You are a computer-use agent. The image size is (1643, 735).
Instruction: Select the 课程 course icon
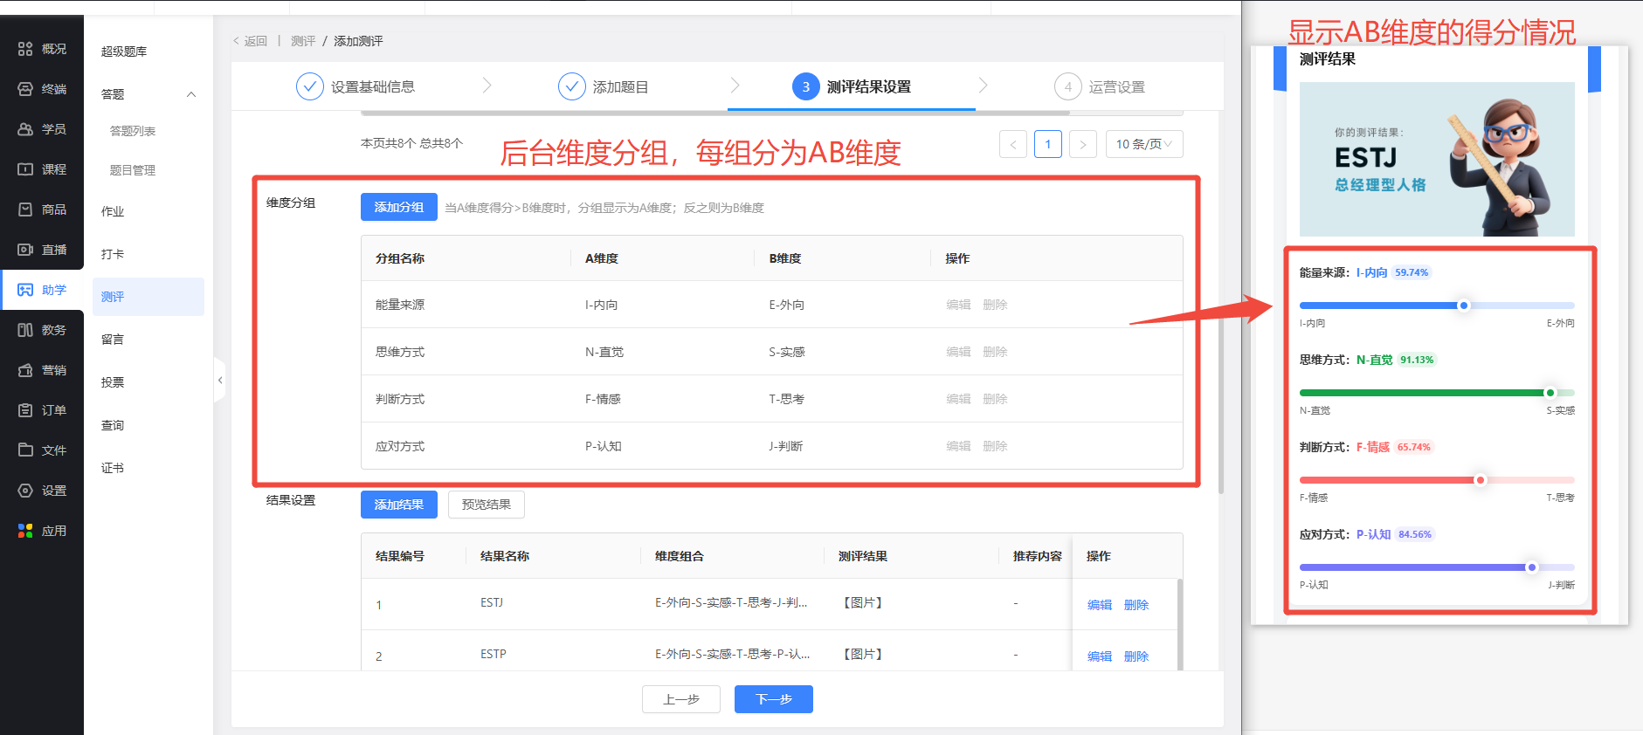[x=25, y=169]
